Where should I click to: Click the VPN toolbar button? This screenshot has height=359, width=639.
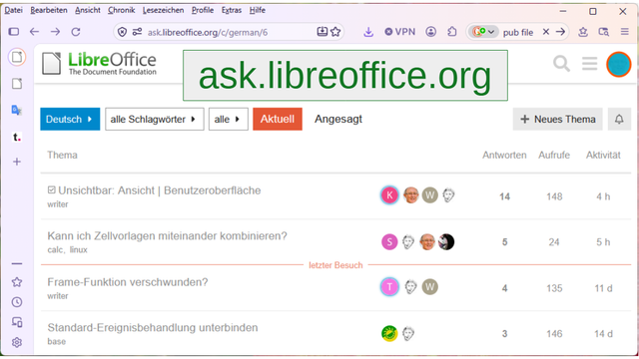[399, 32]
